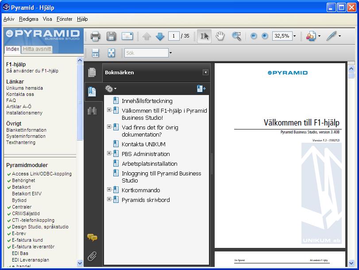Screen dimensions: 359x270
Task: Switch to the Index tab
Action: (x=12, y=49)
